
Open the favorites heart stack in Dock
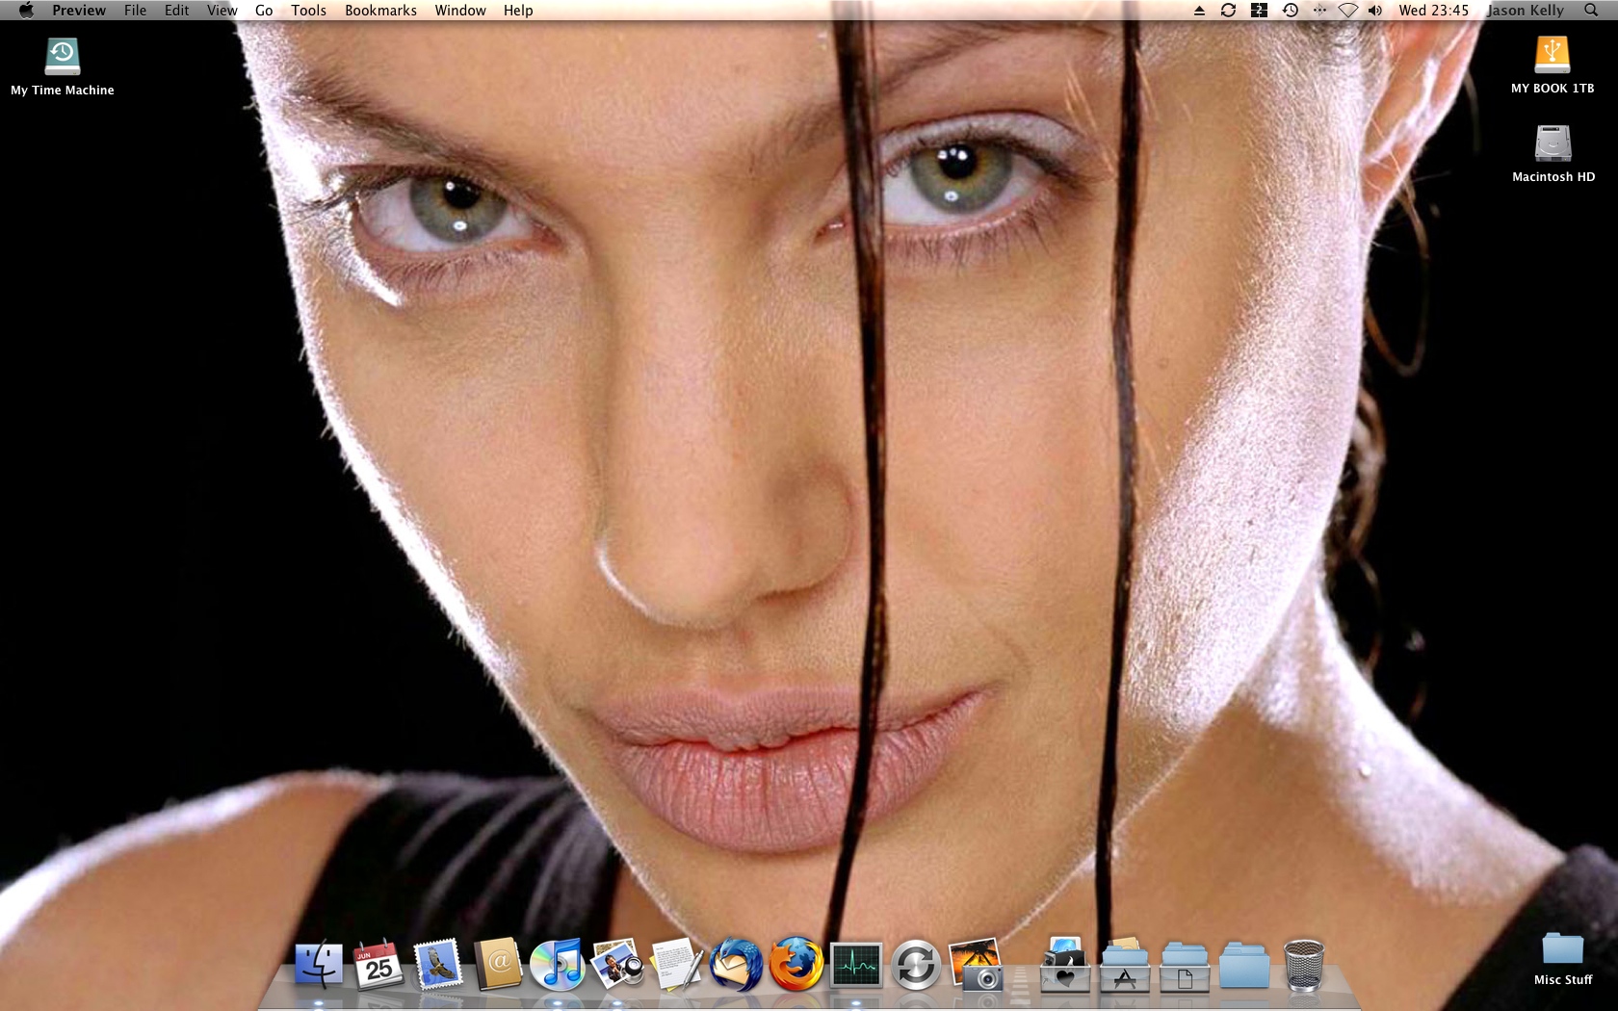1065,964
